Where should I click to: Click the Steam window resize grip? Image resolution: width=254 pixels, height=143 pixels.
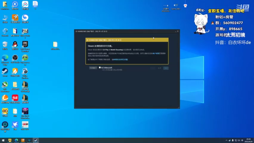179,107
